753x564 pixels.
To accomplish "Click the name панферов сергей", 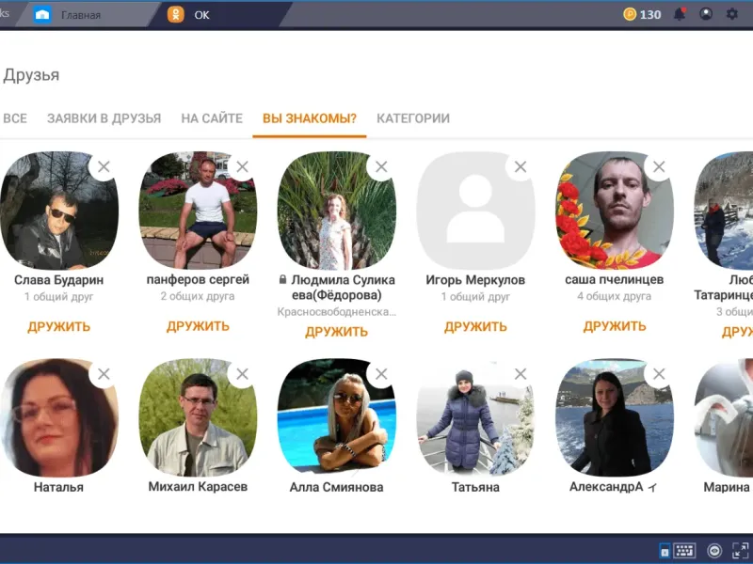I will [x=198, y=279].
